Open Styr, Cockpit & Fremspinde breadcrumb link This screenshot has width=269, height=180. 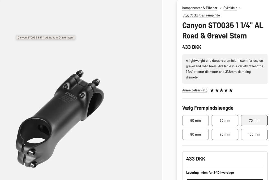tap(201, 15)
